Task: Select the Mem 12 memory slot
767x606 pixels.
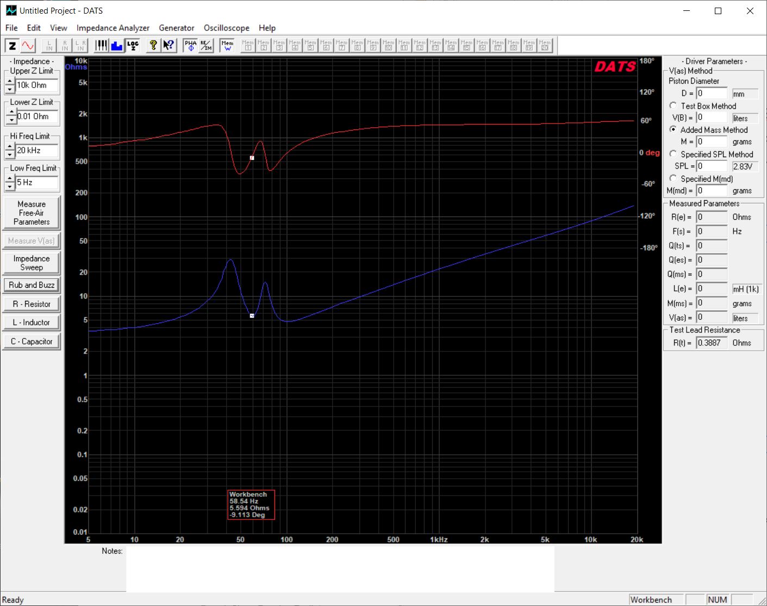Action: 420,46
